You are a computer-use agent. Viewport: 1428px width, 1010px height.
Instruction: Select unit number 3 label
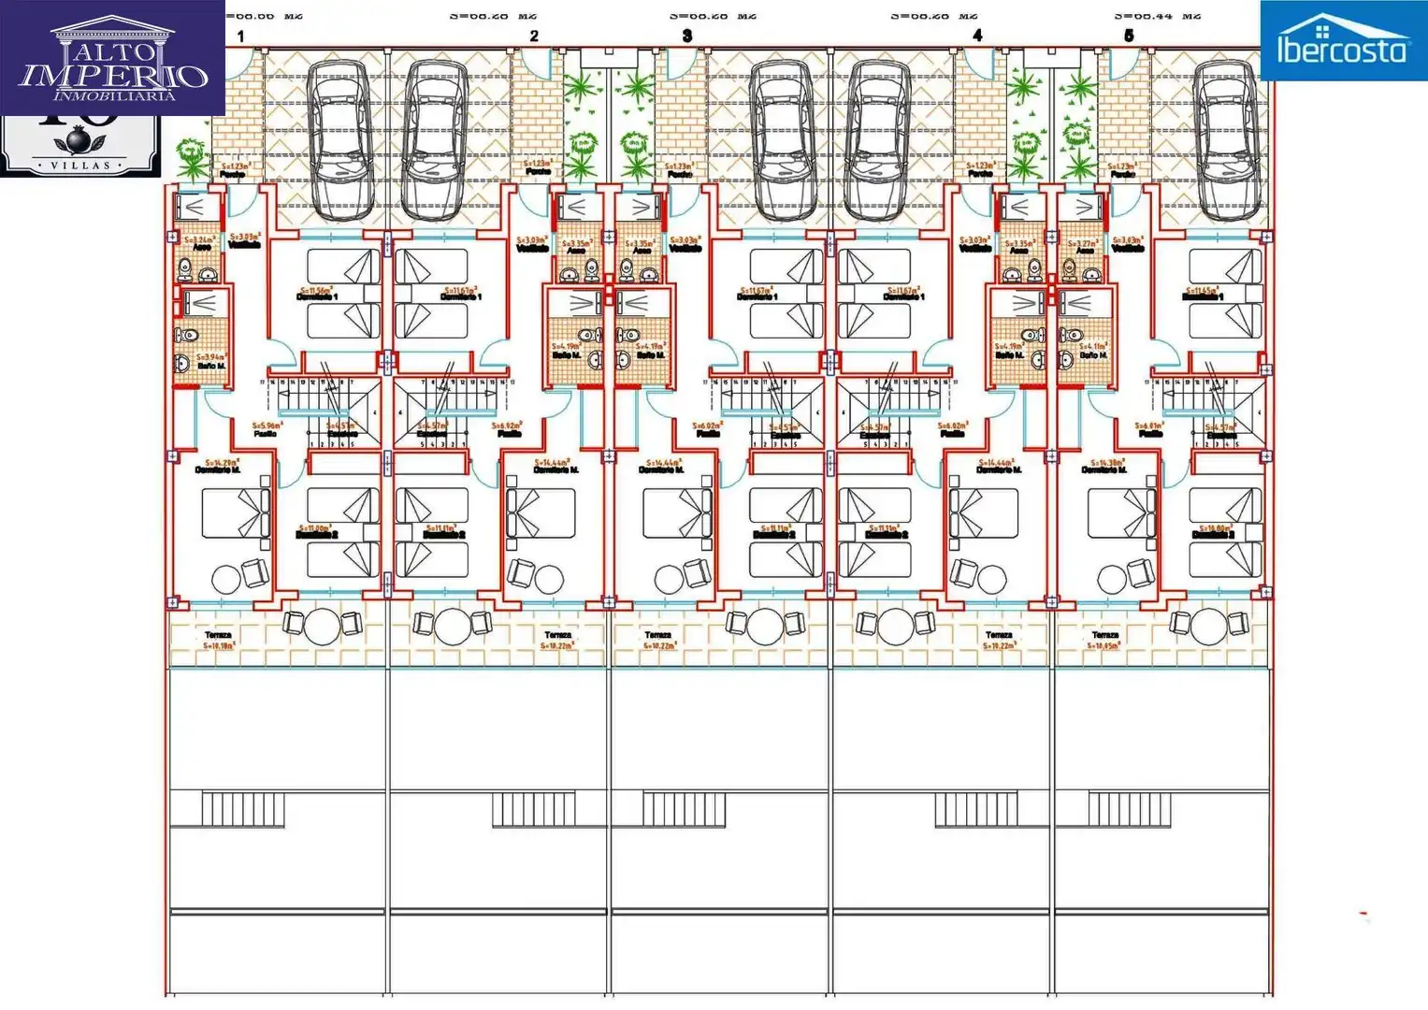tap(687, 36)
